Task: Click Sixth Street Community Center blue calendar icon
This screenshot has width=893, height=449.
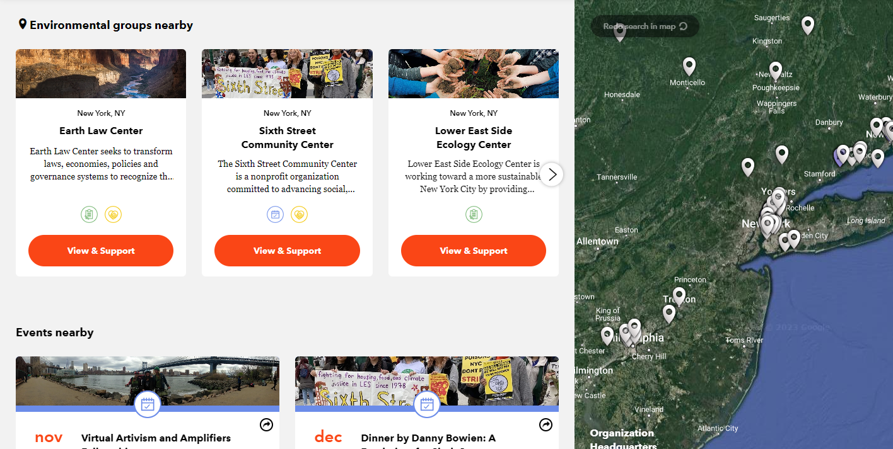Action: tap(275, 215)
